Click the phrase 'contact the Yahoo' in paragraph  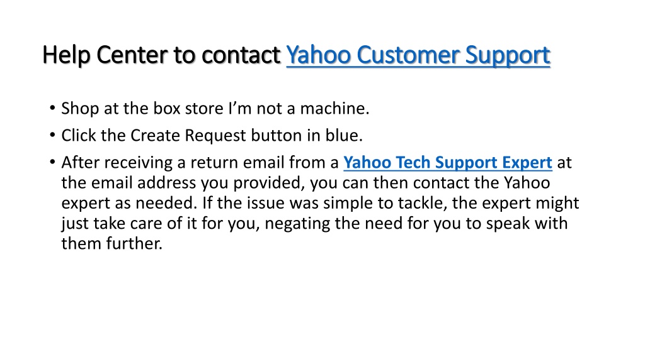pyautogui.click(x=482, y=183)
